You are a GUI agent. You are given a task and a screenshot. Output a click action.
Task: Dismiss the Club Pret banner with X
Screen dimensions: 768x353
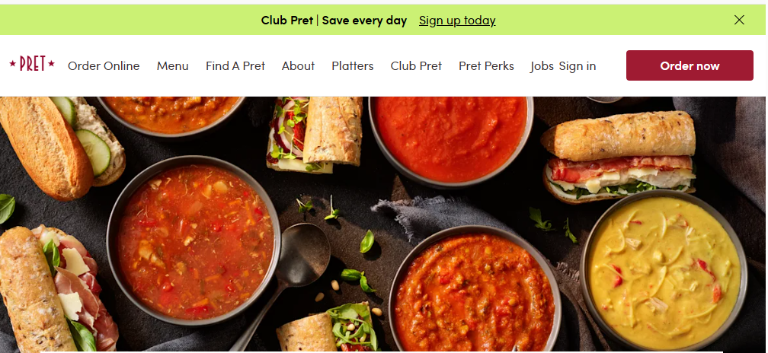coord(739,20)
